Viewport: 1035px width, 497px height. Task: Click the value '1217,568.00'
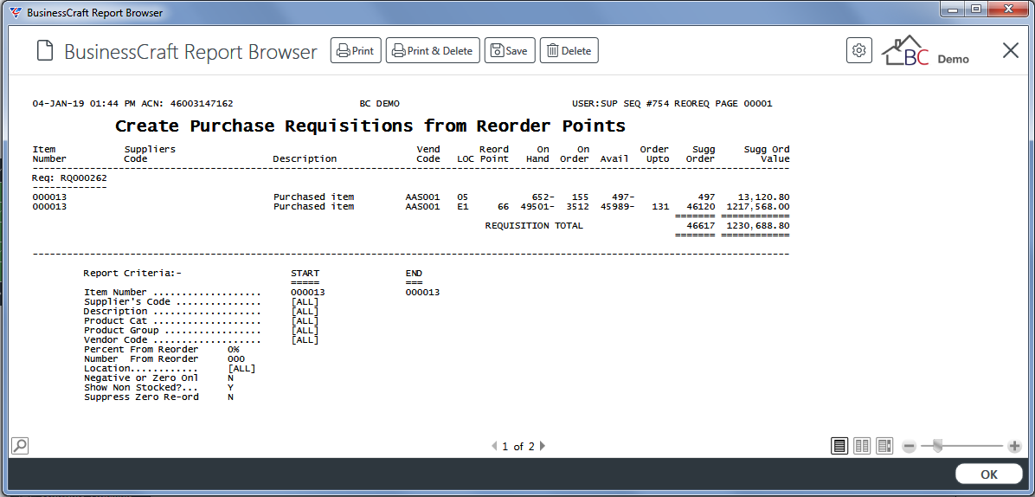click(x=758, y=207)
